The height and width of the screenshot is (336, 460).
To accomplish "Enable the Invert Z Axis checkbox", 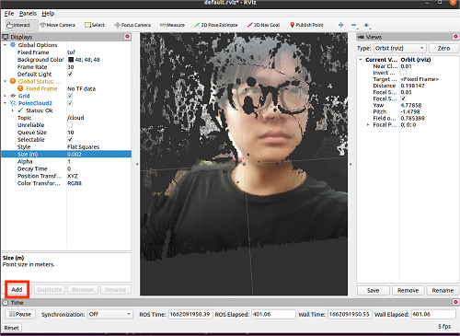I will 403,73.
